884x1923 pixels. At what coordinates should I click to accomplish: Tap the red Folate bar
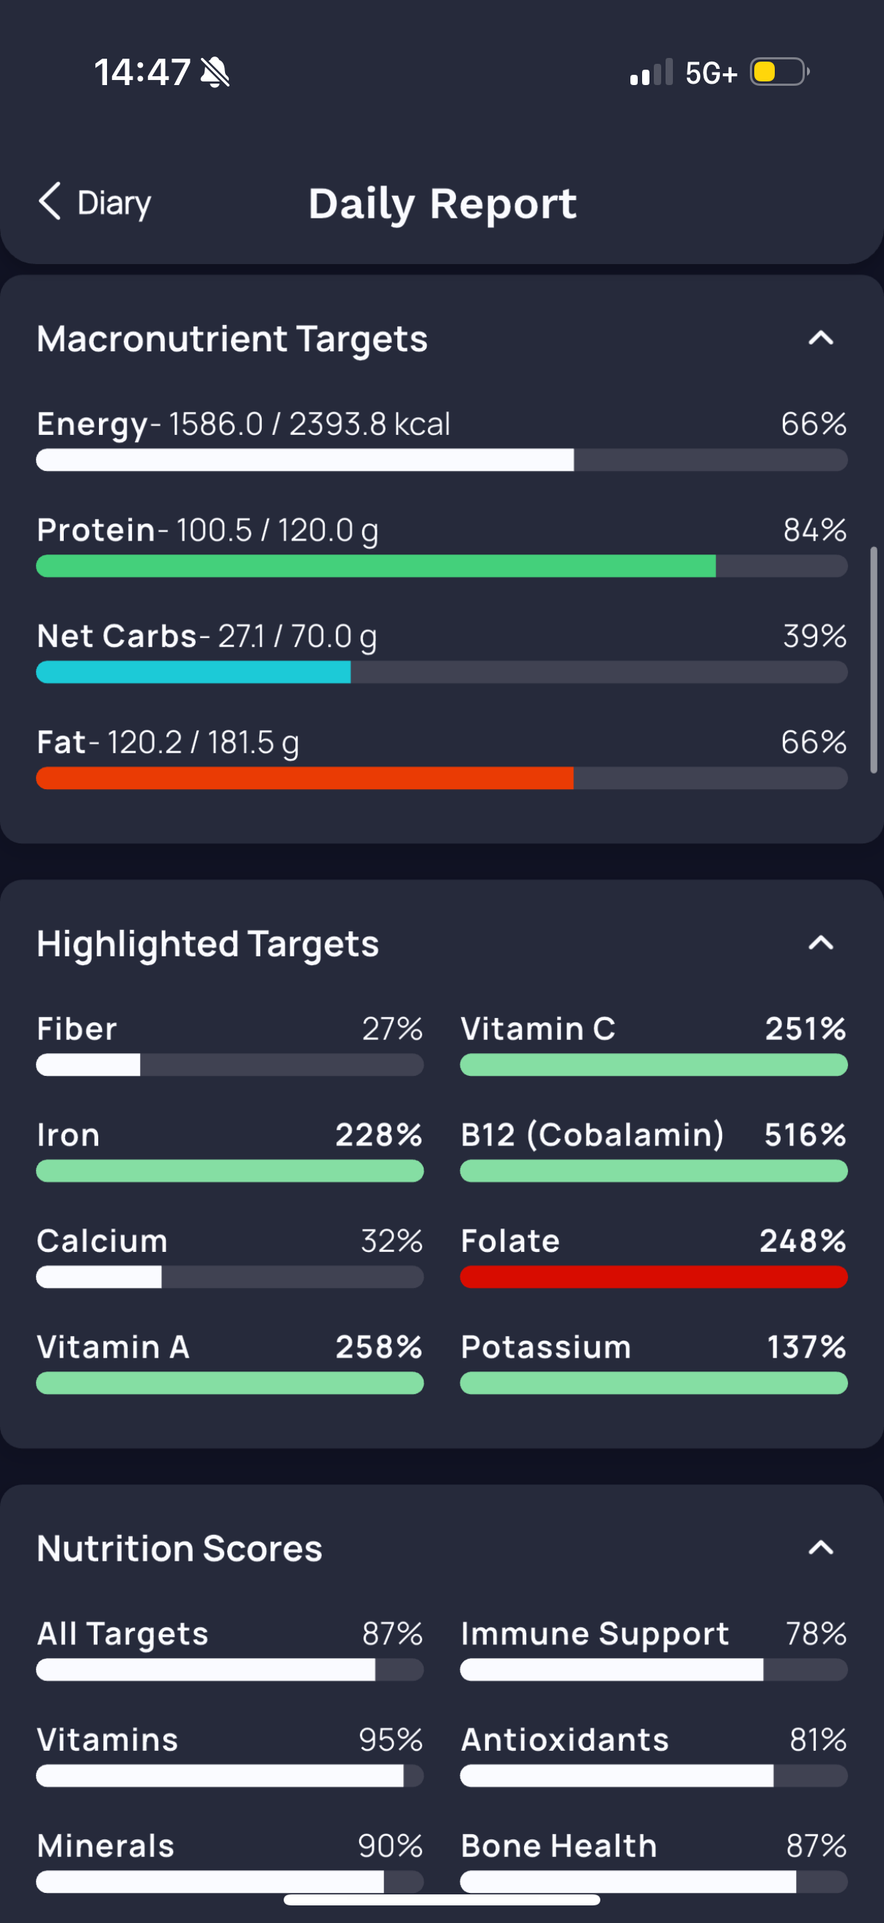[x=654, y=1277]
